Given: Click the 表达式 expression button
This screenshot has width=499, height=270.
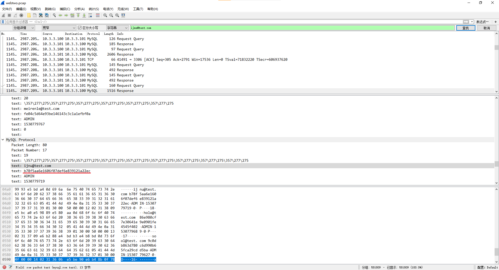Looking at the screenshot, I should pyautogui.click(x=482, y=22).
